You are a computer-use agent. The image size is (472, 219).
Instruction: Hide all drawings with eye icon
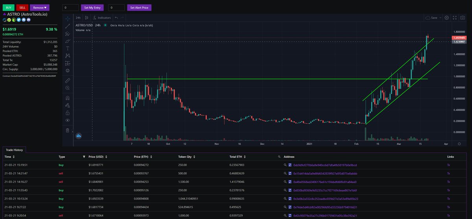pos(68,120)
